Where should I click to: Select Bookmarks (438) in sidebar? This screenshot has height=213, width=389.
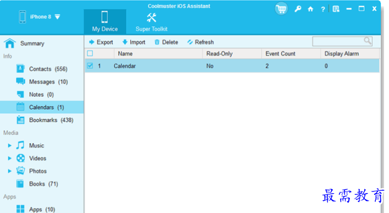tap(51, 120)
